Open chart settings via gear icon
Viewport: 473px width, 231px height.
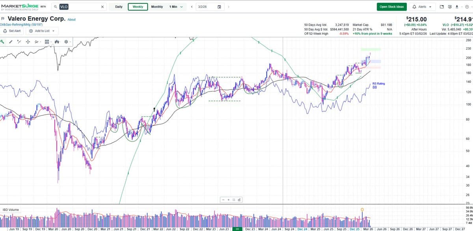pyautogui.click(x=66, y=41)
